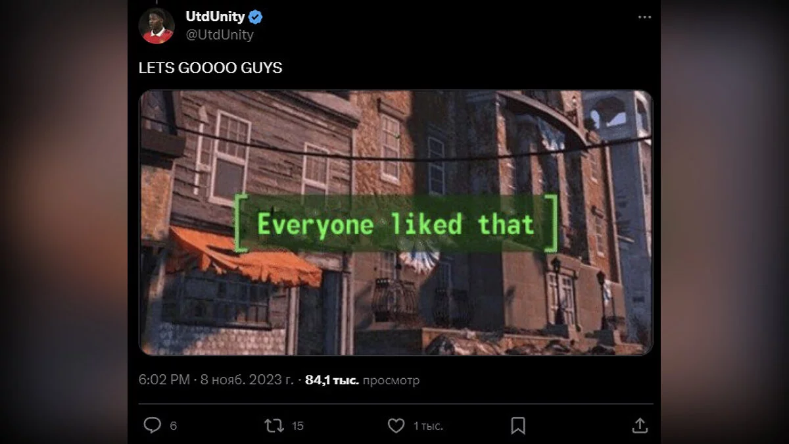The image size is (789, 444).
Task: Open the three-dot more options menu
Action: [x=644, y=17]
